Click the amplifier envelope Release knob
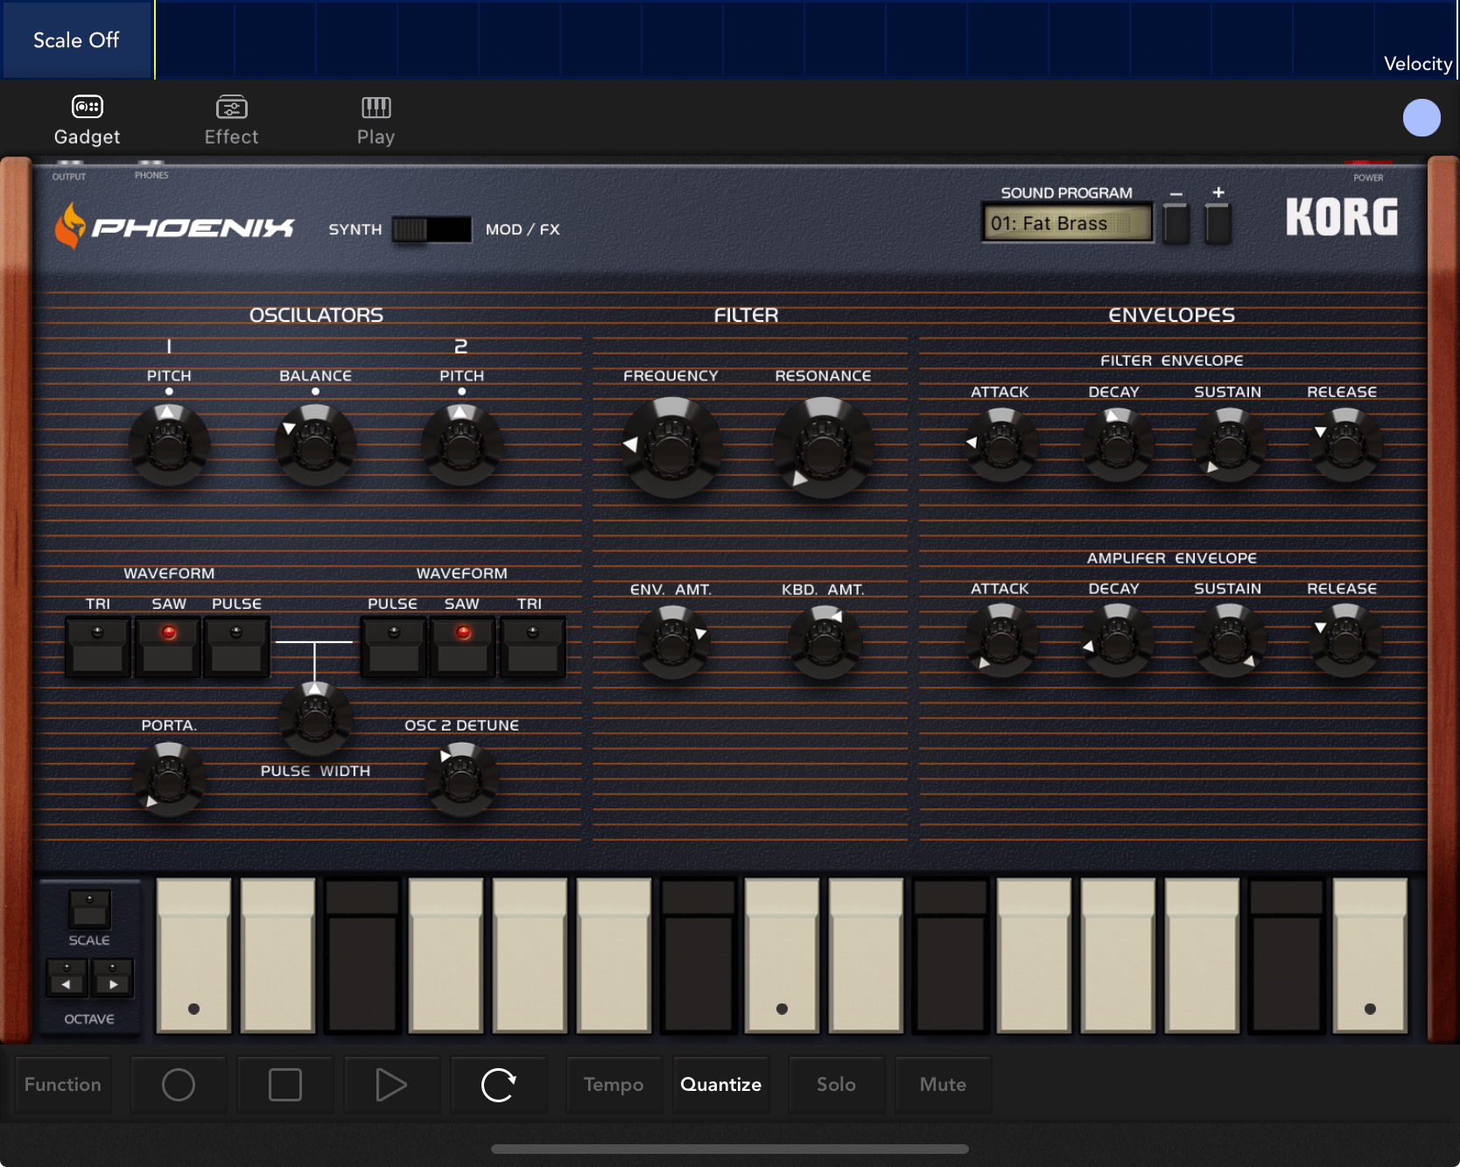Screen dimensions: 1460x1167 click(1345, 641)
